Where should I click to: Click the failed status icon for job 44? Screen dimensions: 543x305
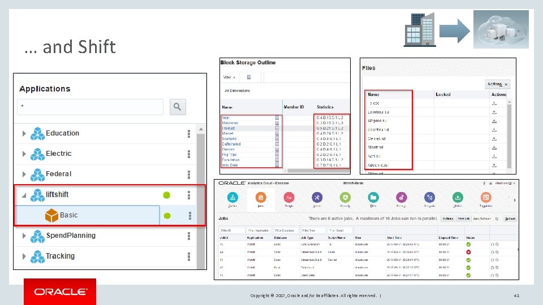coord(468,252)
